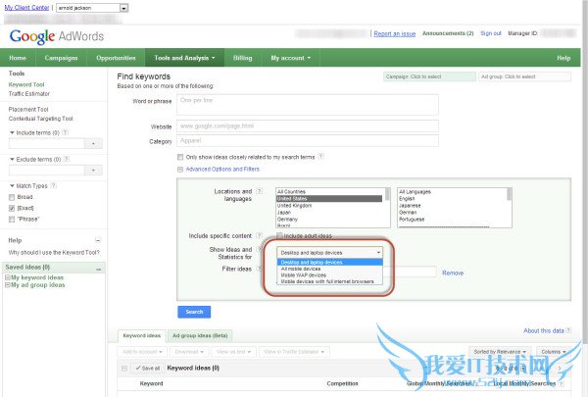
Task: Click the Save all button
Action: point(148,369)
